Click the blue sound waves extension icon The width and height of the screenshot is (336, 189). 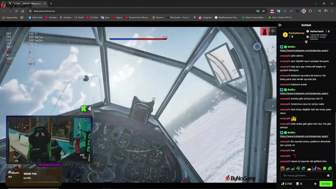(x=285, y=11)
